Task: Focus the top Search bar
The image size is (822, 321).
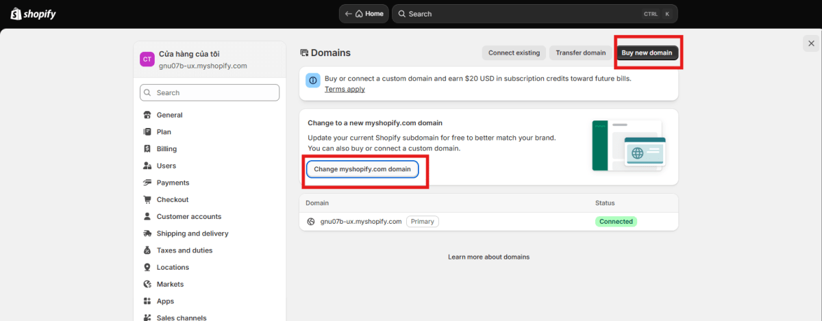Action: point(535,14)
